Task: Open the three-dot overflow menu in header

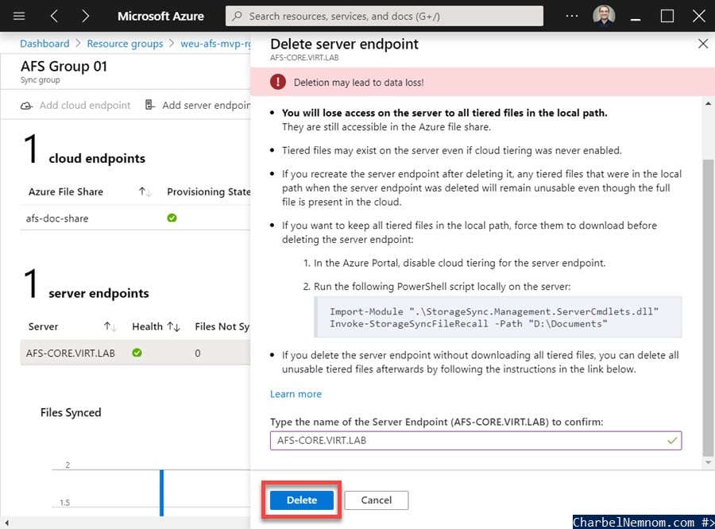Action: point(571,16)
